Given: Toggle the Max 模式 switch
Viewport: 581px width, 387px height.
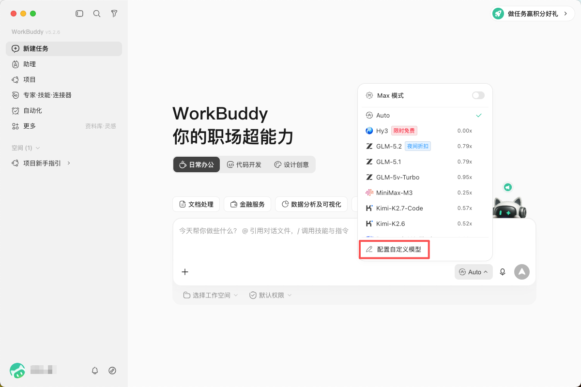Looking at the screenshot, I should [x=478, y=95].
